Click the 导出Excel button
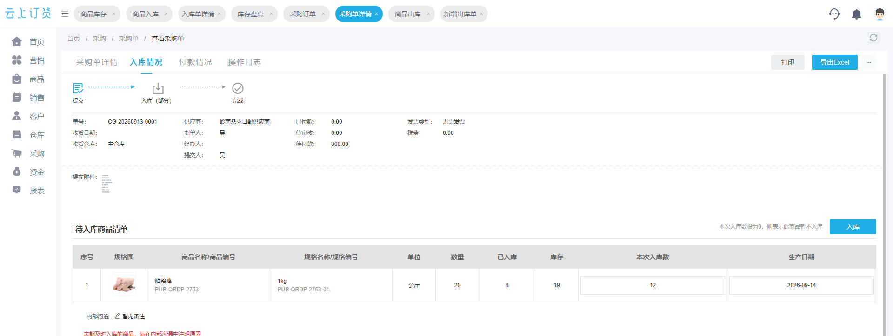 pos(835,62)
